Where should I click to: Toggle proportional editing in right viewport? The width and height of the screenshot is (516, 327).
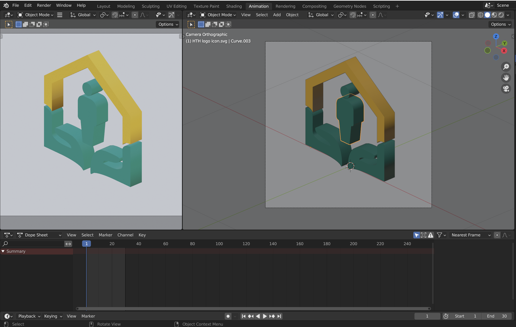pyautogui.click(x=372, y=15)
